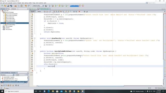The width and height of the screenshot is (166, 93).
Task: Click the Redo toolbar icon
Action: click(x=29, y=6)
